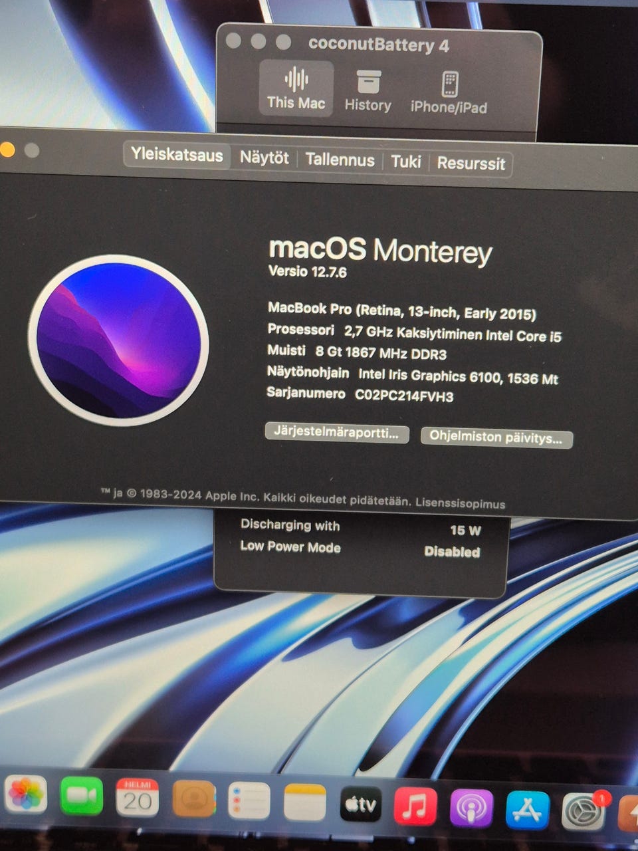Open the Yleiskatsaus tab

click(x=177, y=156)
